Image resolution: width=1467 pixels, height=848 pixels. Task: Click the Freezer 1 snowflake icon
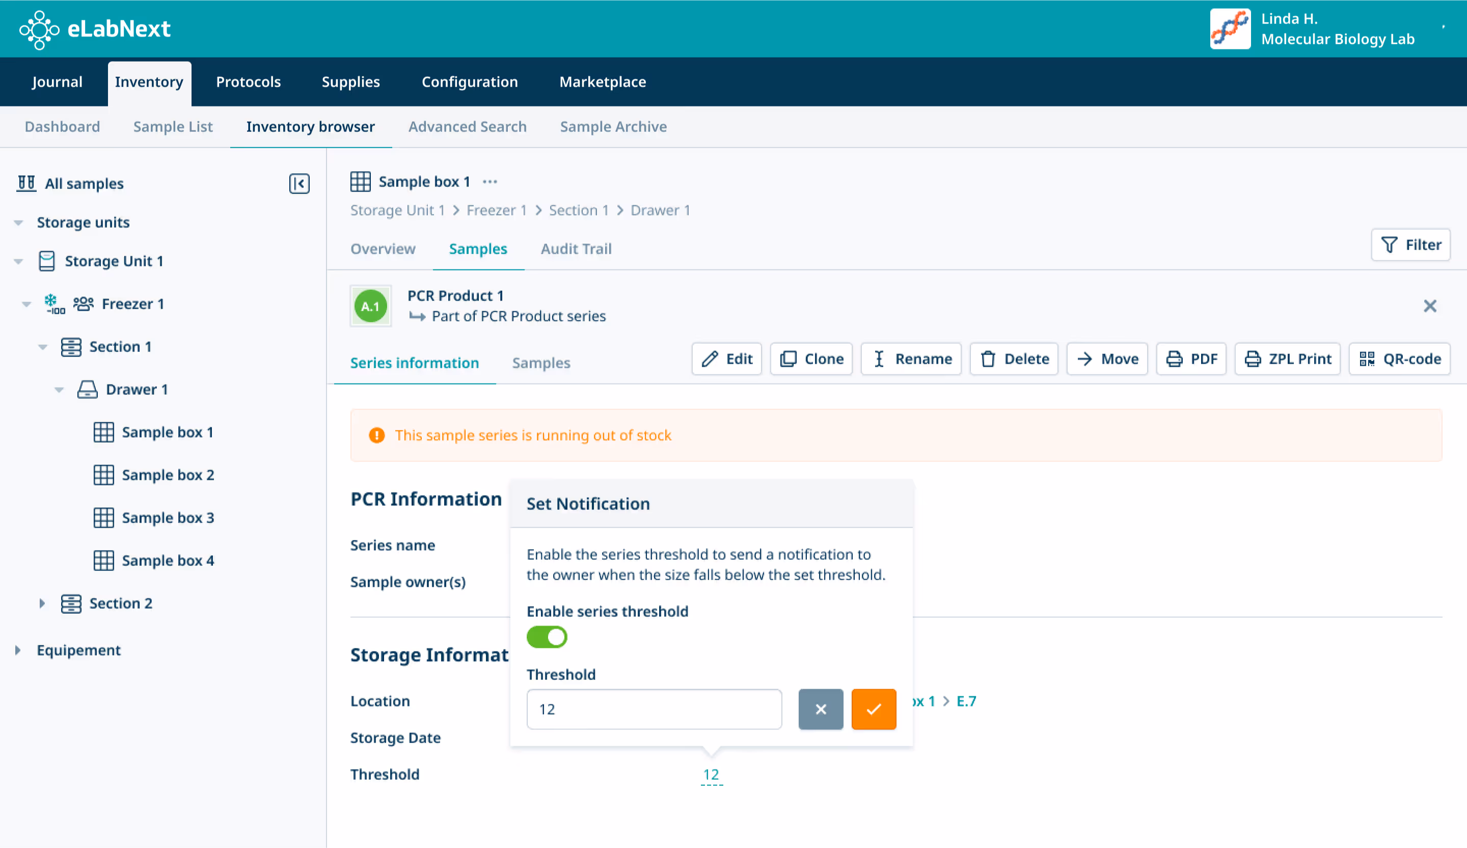[54, 304]
